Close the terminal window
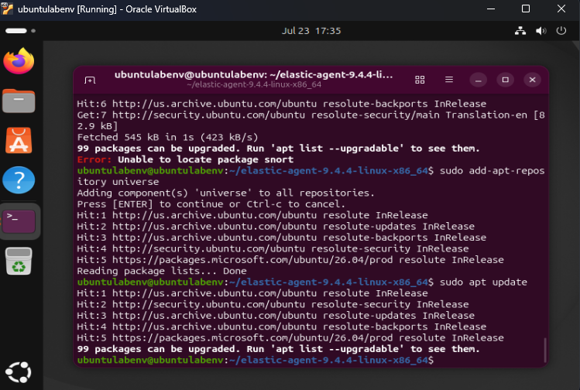This screenshot has width=580, height=390. click(x=532, y=80)
